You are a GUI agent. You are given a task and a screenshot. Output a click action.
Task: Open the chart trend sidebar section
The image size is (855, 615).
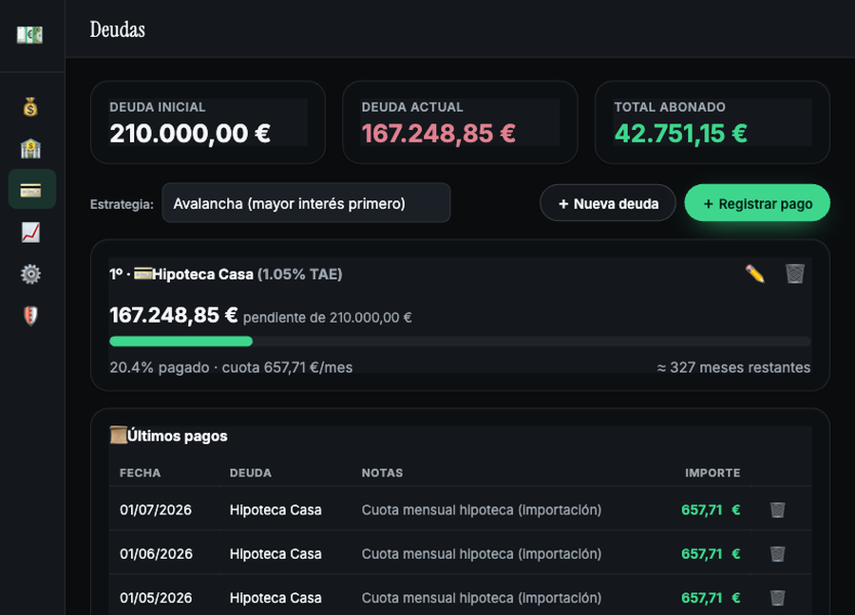pos(30,233)
